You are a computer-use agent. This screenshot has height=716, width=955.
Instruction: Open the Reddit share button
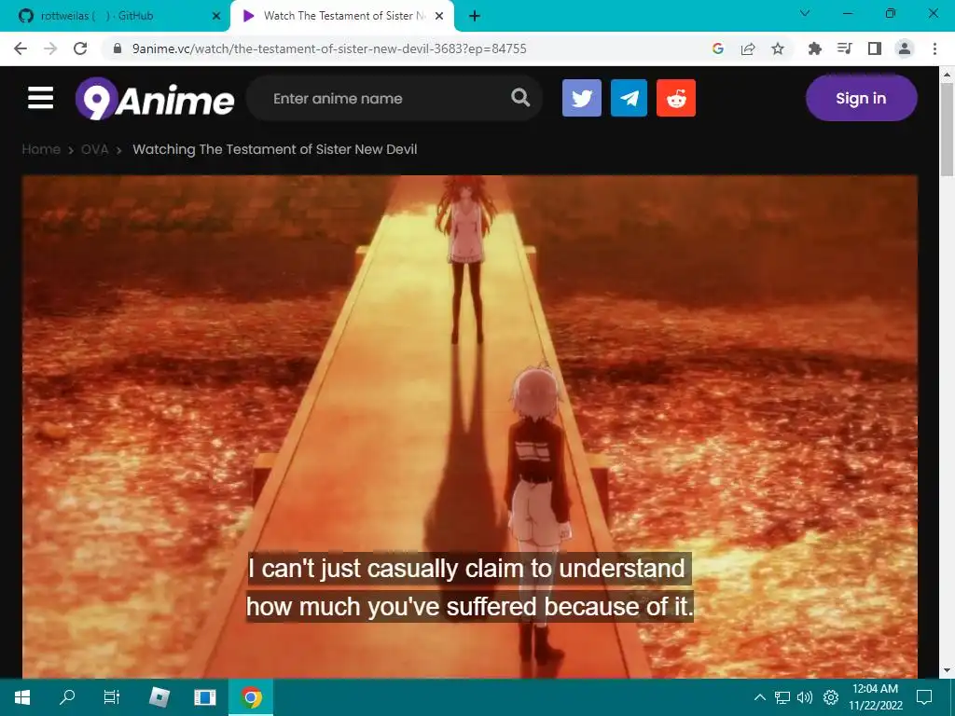coord(676,98)
